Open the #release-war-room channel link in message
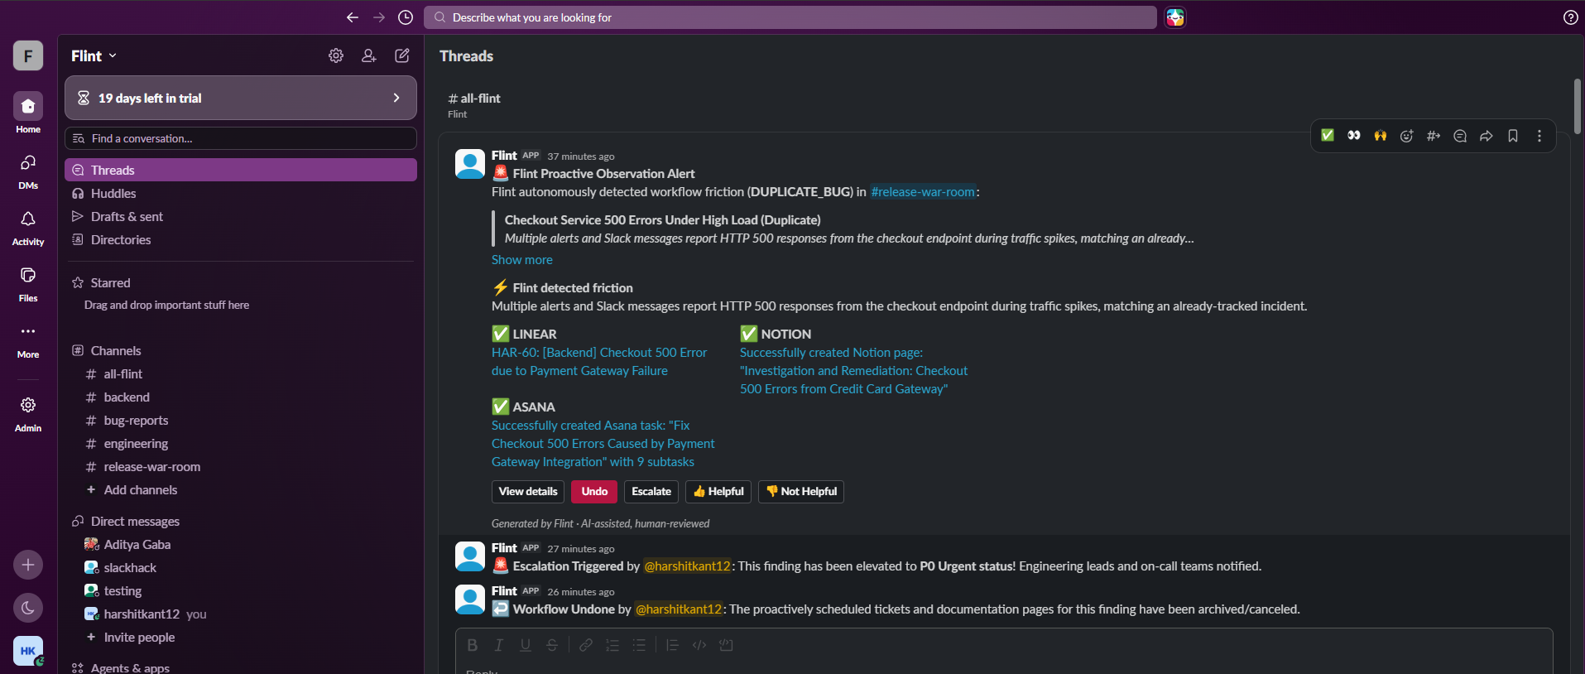Image resolution: width=1585 pixels, height=674 pixels. pos(923,191)
